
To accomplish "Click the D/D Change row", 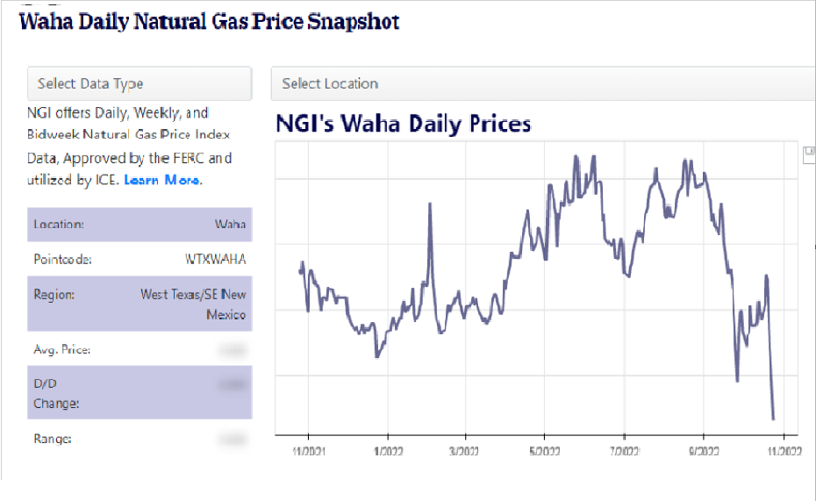I will (x=140, y=393).
